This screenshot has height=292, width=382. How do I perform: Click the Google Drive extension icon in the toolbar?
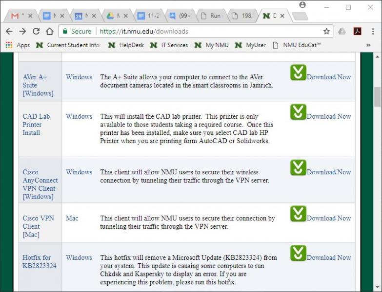point(342,31)
